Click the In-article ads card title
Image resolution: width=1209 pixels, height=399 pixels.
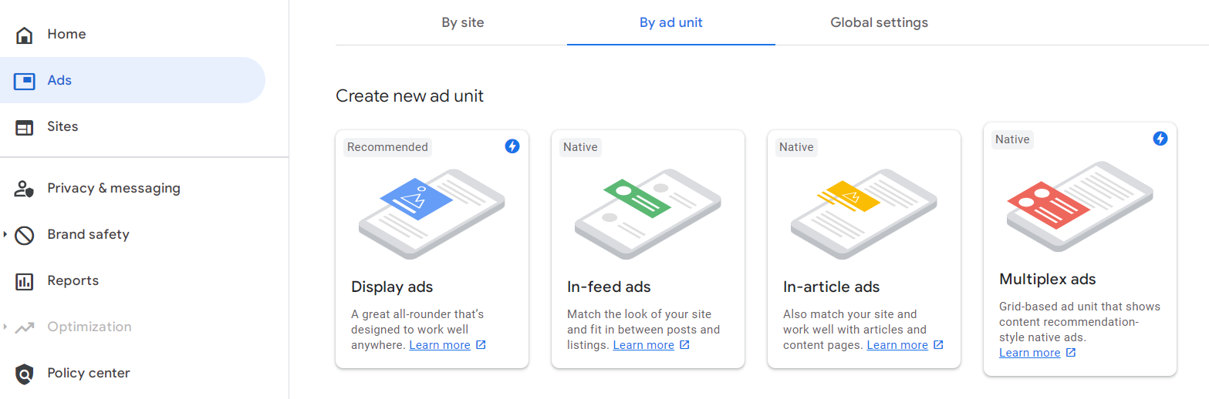(x=832, y=287)
